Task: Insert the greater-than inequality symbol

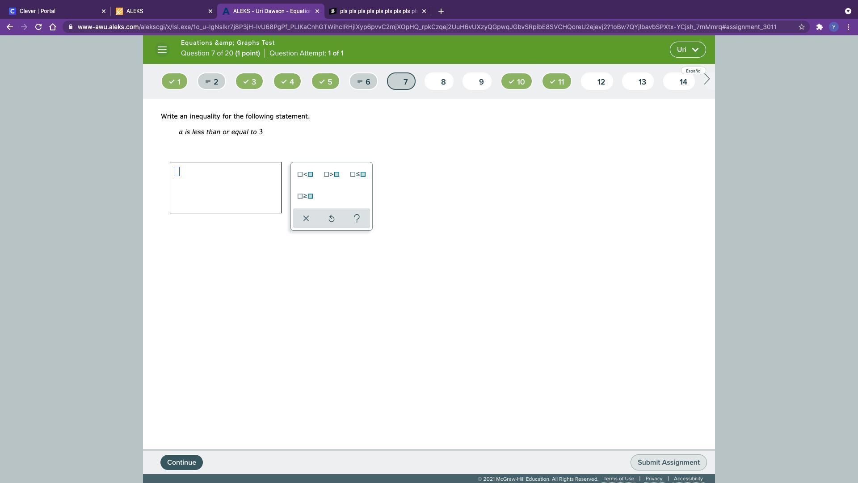Action: coord(332,174)
